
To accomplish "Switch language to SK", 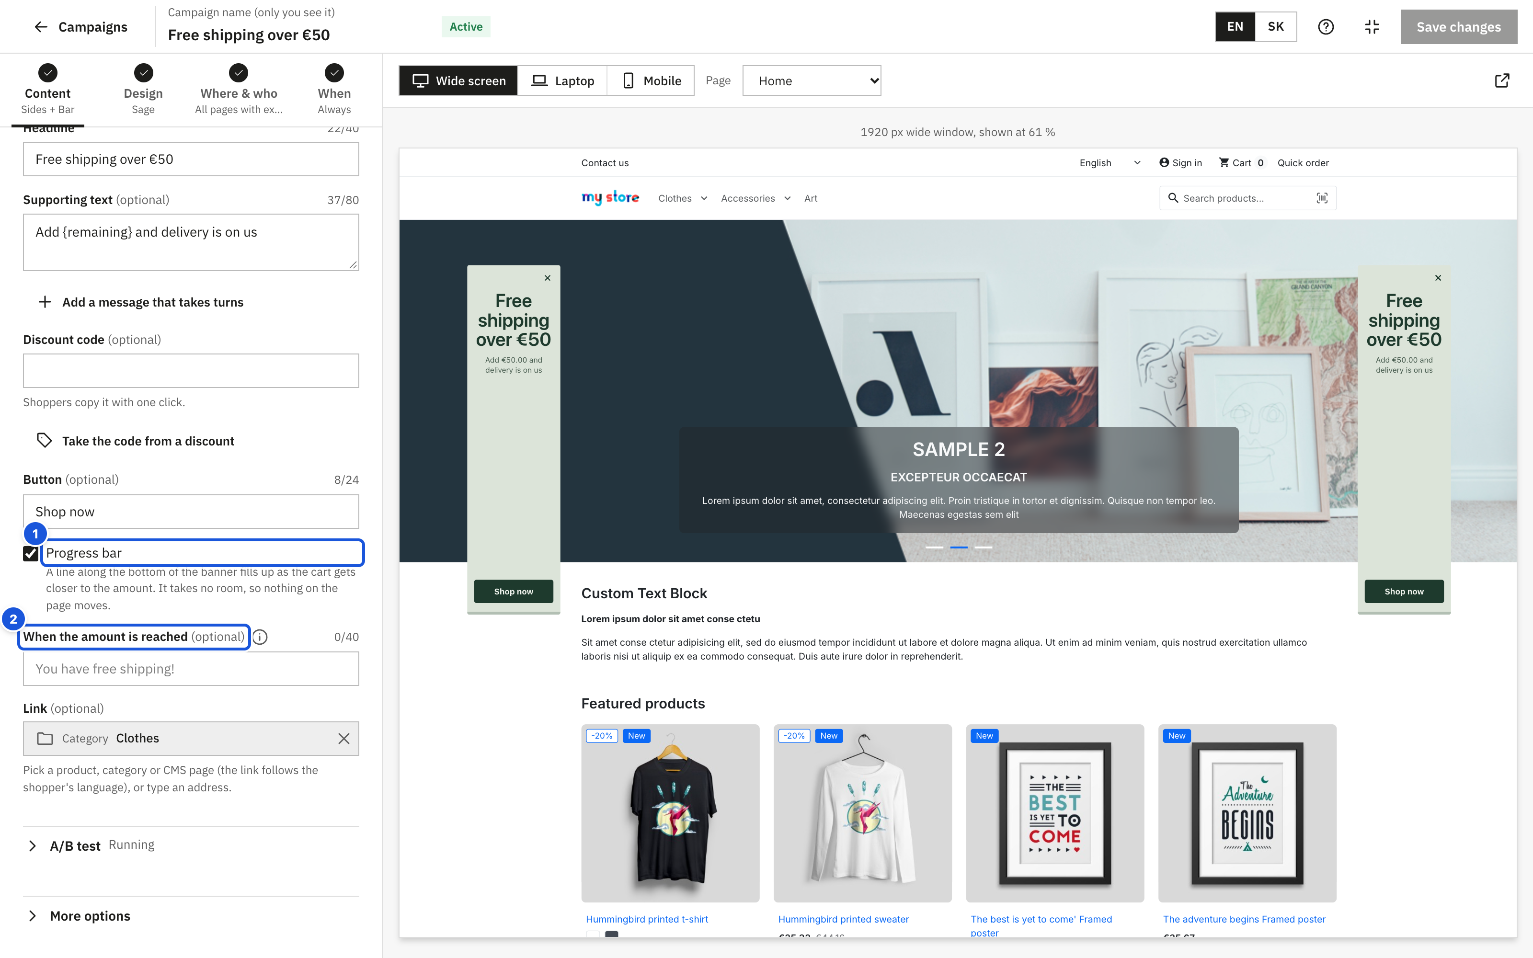I will tap(1275, 27).
